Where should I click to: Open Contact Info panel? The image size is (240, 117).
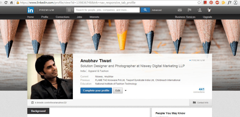click(x=201, y=103)
